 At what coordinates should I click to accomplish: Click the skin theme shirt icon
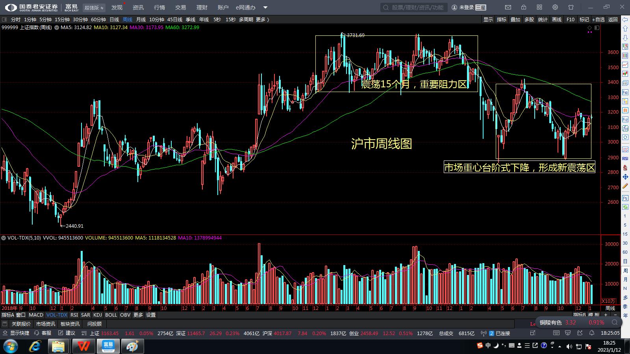coord(571,7)
